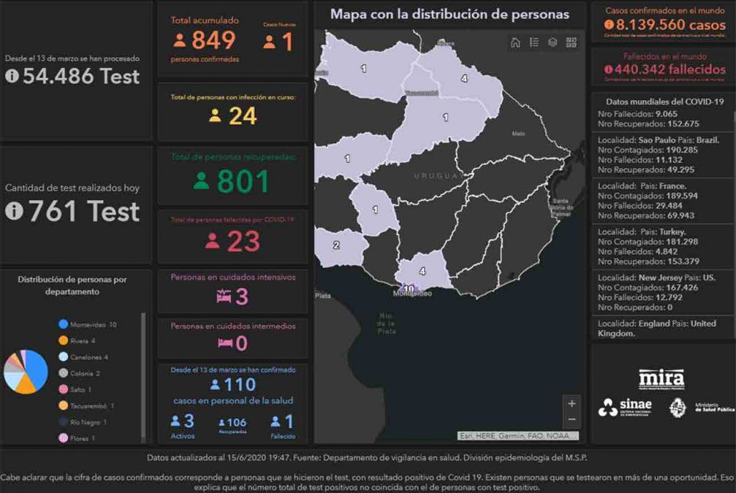Click the mira logo

click(661, 379)
